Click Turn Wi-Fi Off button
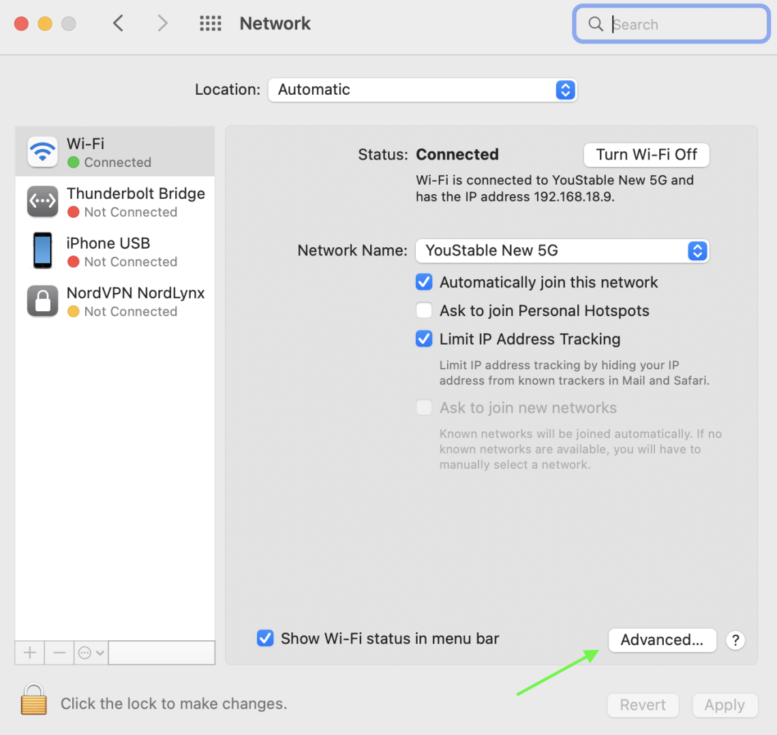The height and width of the screenshot is (735, 777). tap(646, 155)
